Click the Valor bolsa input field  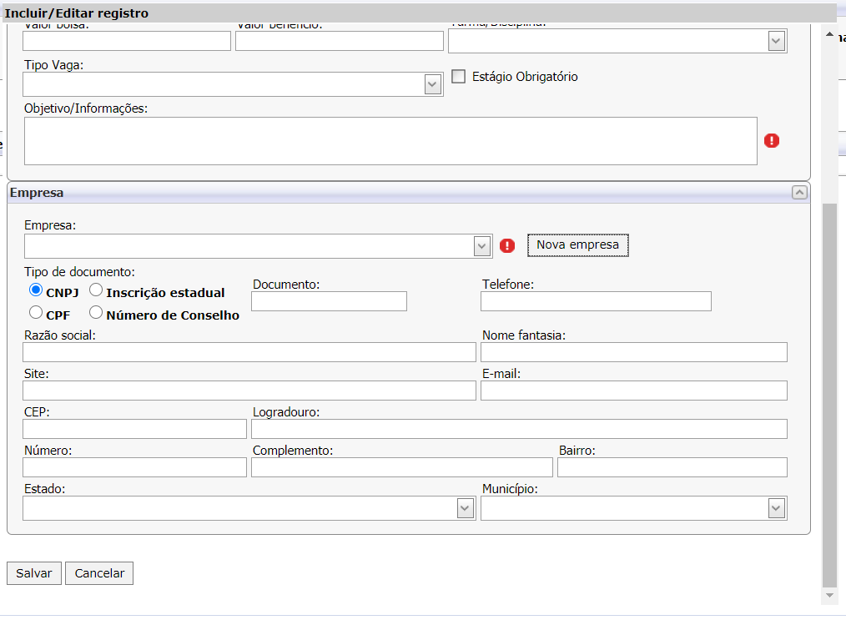pos(127,41)
